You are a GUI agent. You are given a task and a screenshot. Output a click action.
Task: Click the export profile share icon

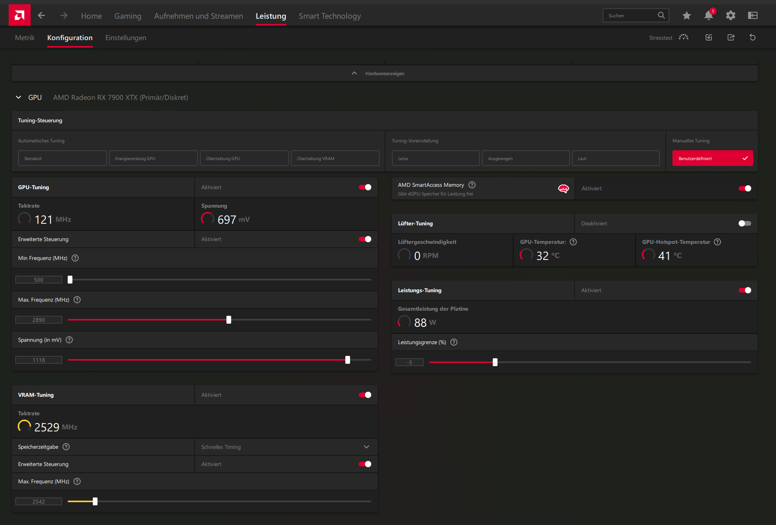tap(731, 37)
